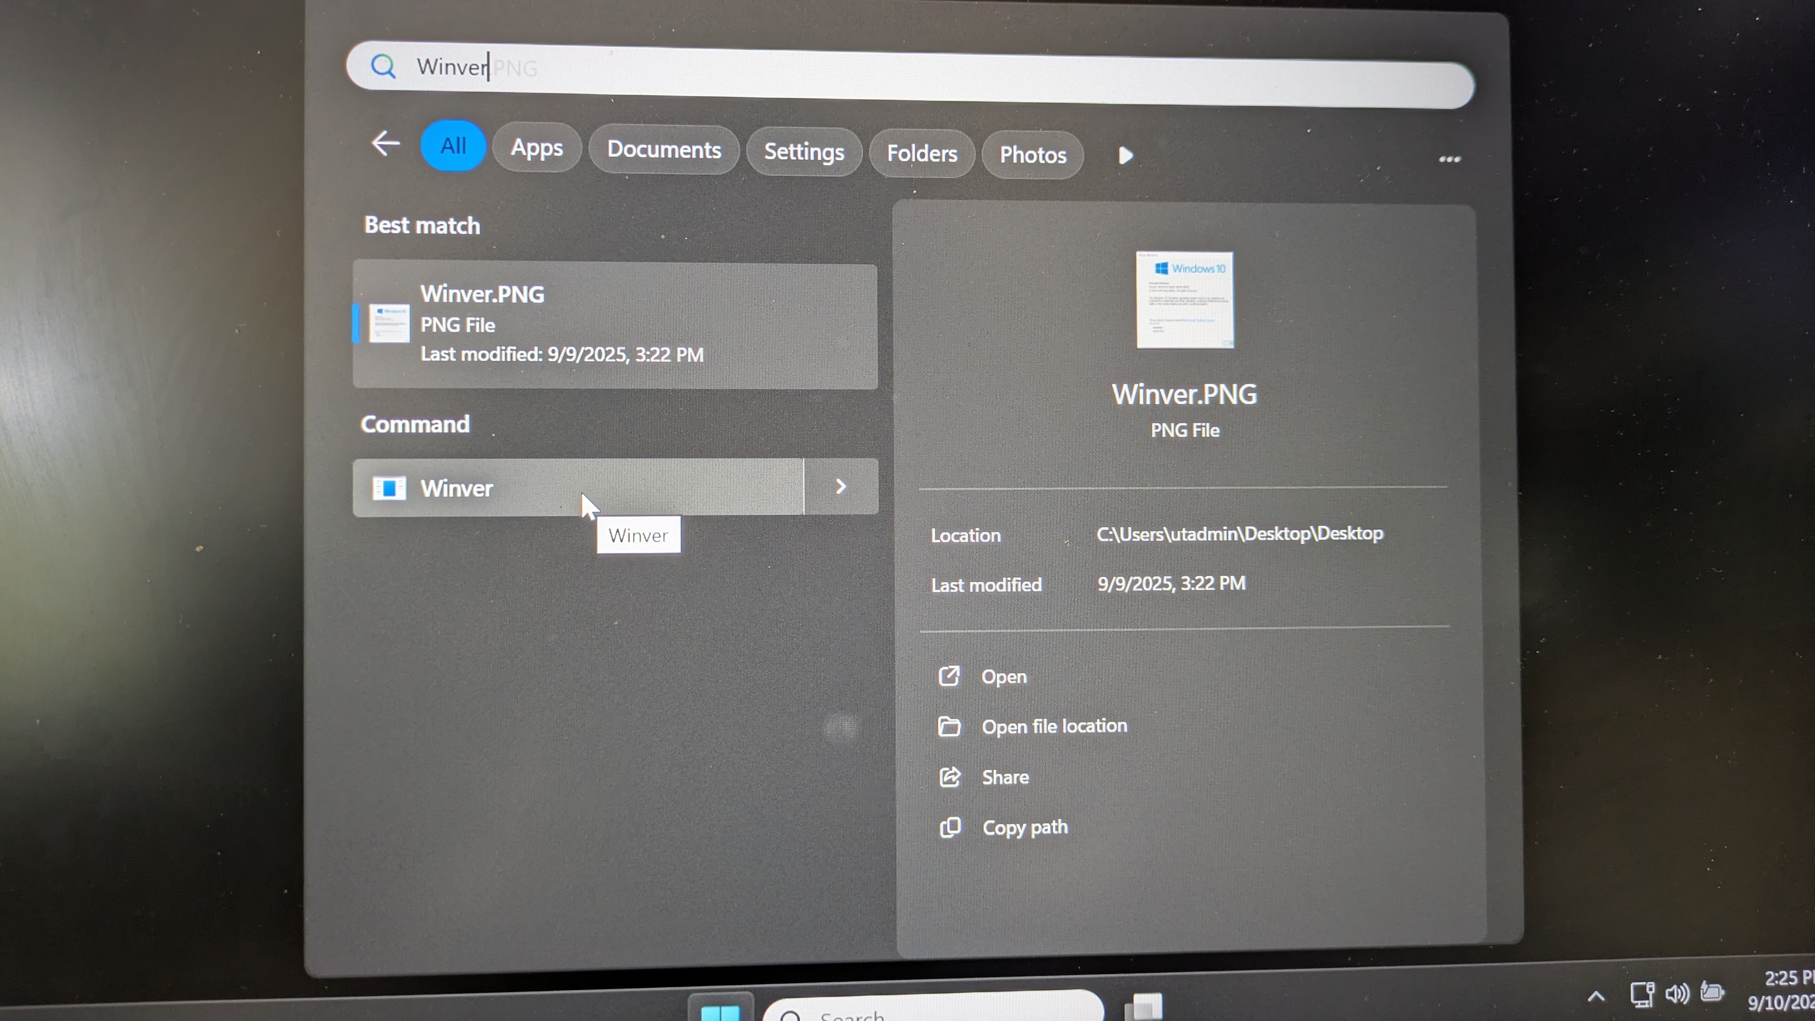Click the Winver.PNG preview thumbnail
Image resolution: width=1815 pixels, height=1021 pixels.
click(x=1184, y=299)
